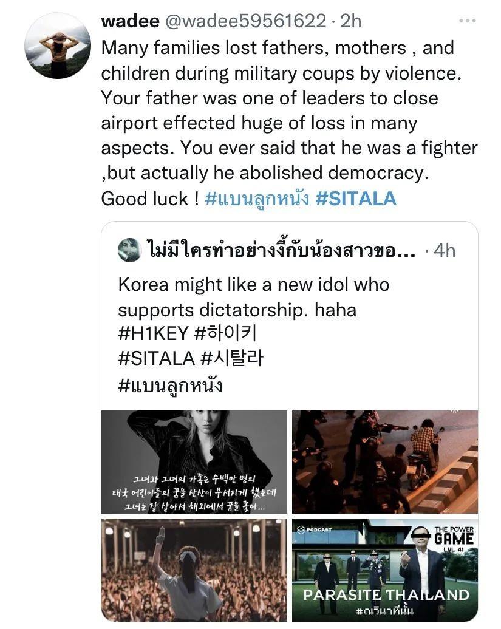Click the blue bold #SITALA hashtag

[x=356, y=199]
